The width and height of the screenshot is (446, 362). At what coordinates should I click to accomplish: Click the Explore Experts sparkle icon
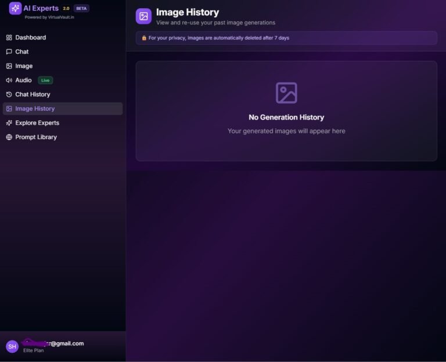[9, 123]
